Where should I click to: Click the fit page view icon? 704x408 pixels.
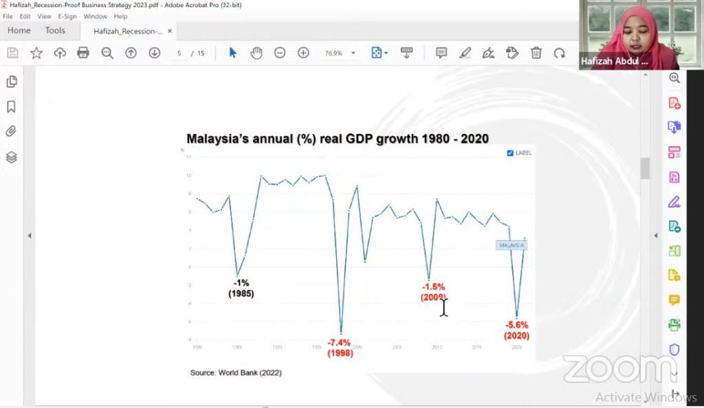pyautogui.click(x=376, y=53)
